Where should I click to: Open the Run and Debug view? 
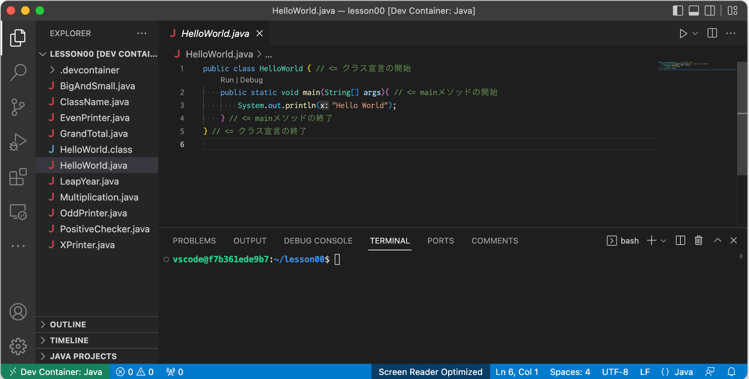18,142
